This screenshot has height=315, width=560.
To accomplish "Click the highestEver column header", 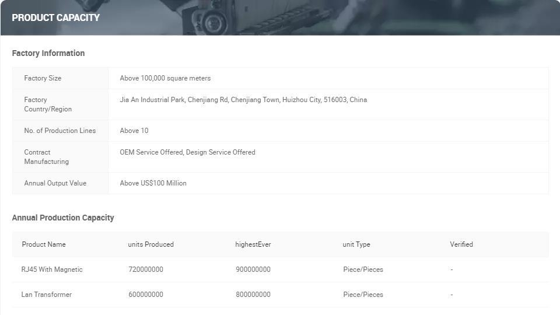I will tap(253, 244).
